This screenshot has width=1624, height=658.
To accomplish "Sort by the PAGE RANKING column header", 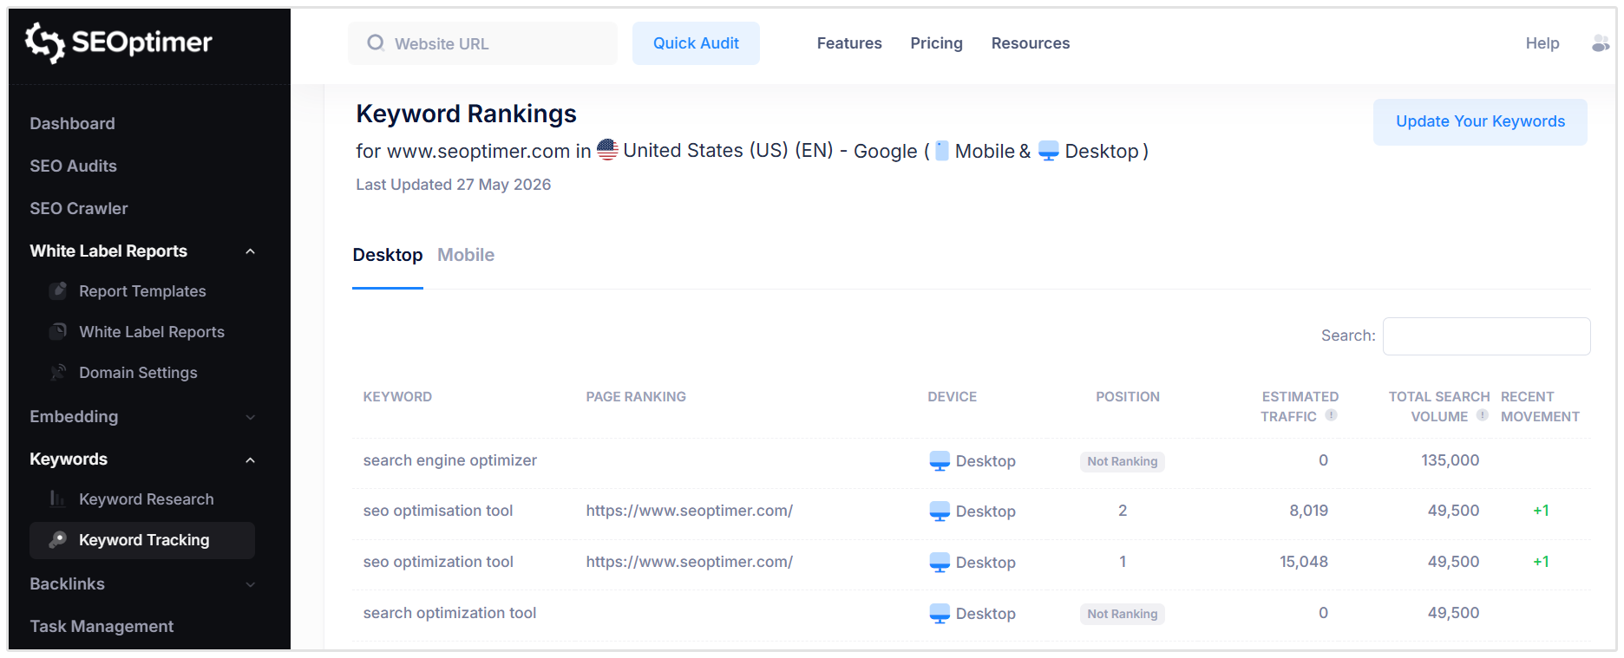I will (x=636, y=396).
